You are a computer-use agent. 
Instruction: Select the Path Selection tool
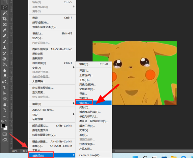[x=5, y=93]
